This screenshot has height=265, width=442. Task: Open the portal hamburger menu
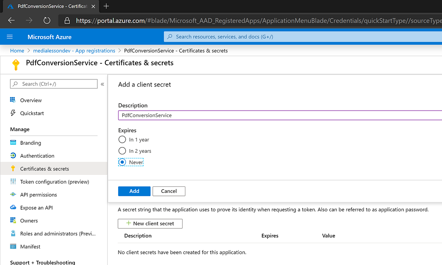[x=10, y=37]
